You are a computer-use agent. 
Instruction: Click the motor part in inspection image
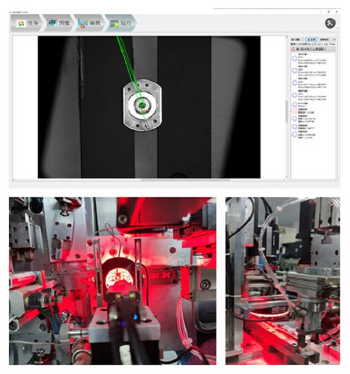coord(142,105)
